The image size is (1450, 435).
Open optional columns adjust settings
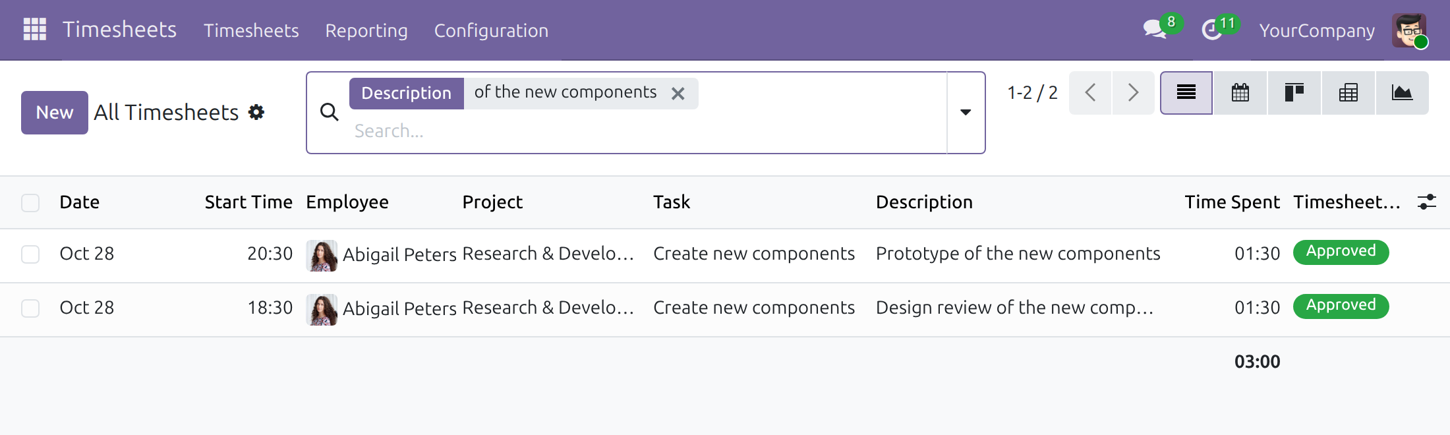(1427, 202)
